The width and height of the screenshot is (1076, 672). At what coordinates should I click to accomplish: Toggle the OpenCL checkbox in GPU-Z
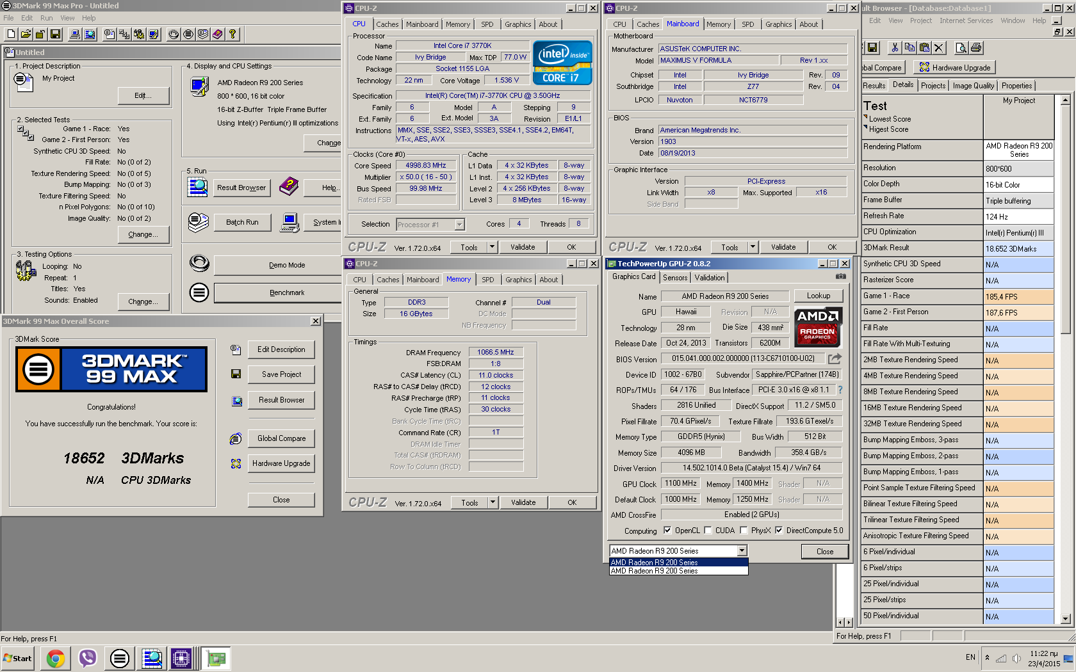667,530
